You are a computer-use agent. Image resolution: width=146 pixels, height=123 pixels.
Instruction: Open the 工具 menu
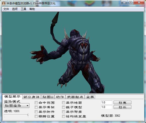23,9
